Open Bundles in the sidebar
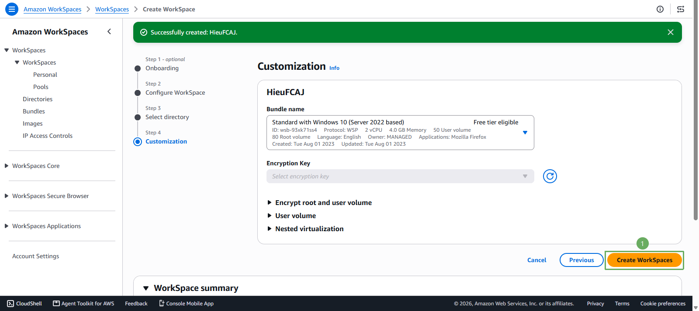 (34, 111)
